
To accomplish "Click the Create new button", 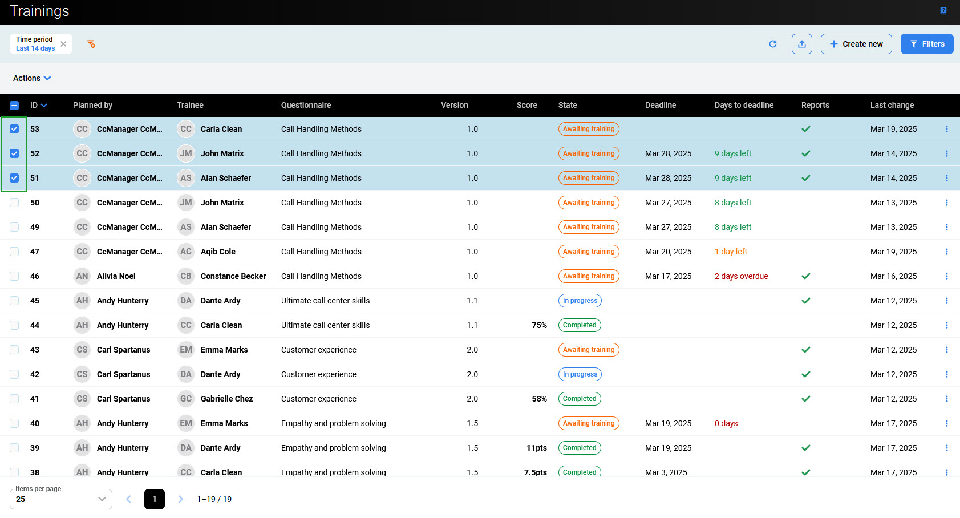I will click(x=856, y=44).
